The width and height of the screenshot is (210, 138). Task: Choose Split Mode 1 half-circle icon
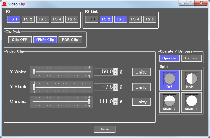pyautogui.click(x=191, y=78)
